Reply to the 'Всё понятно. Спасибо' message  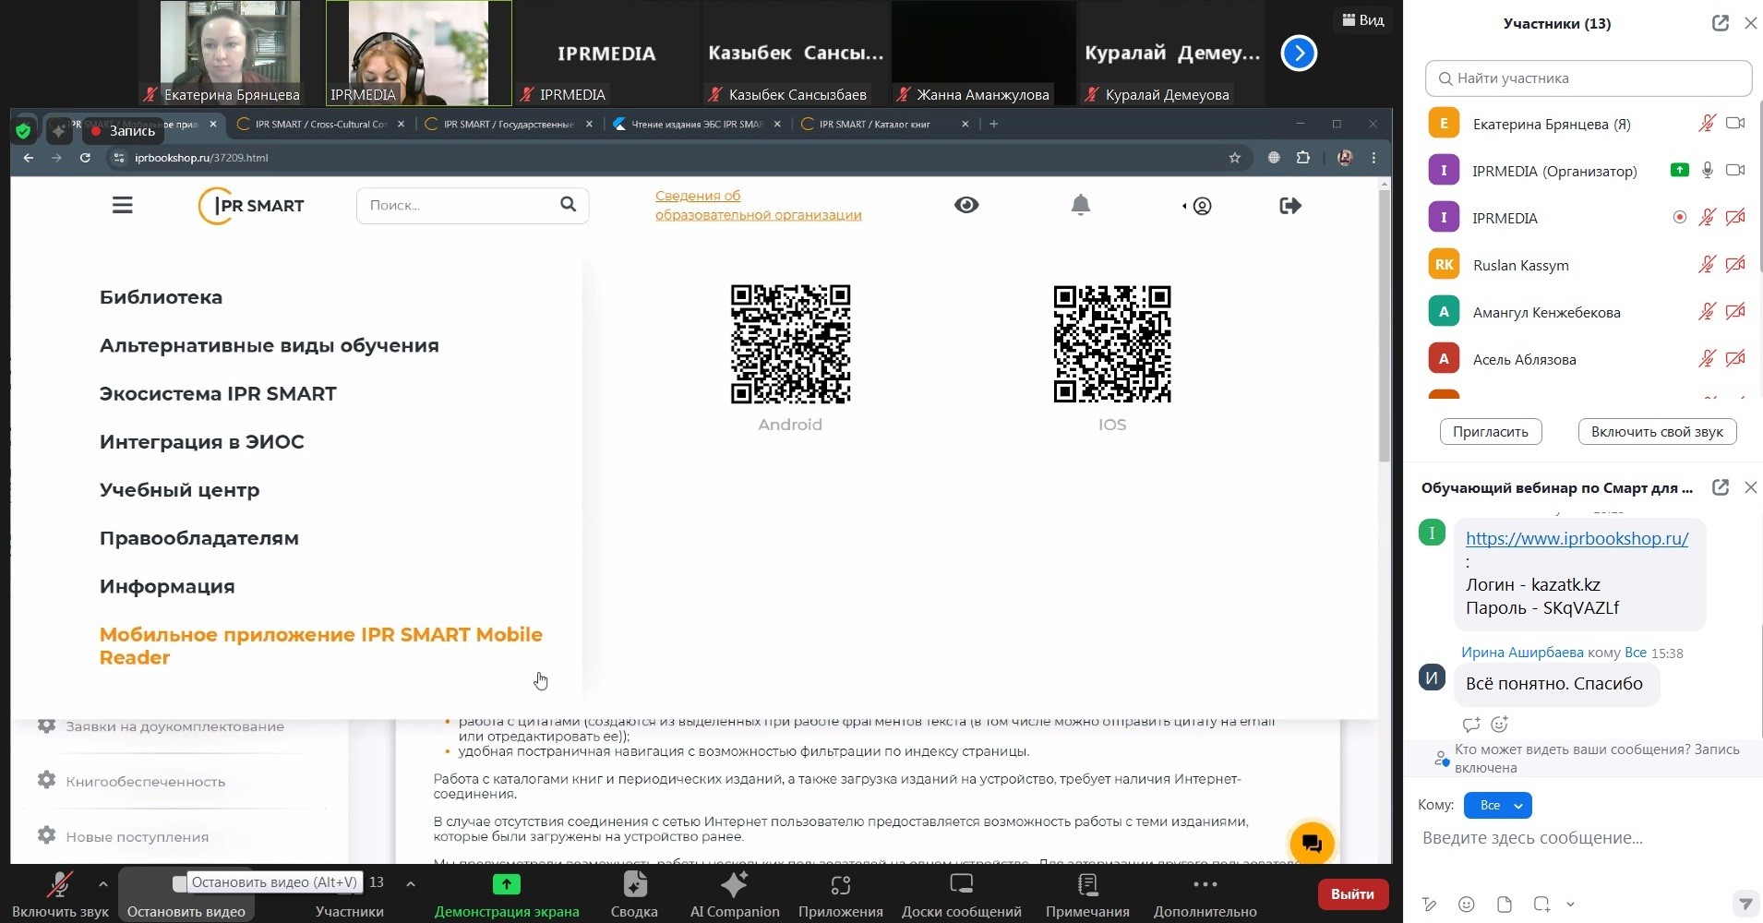pos(1471,725)
